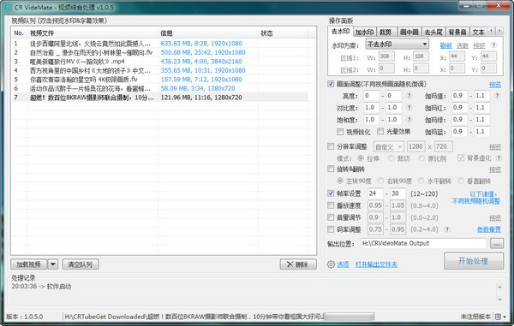
Task: Disable the 画面调整 checkbox
Action: point(331,84)
